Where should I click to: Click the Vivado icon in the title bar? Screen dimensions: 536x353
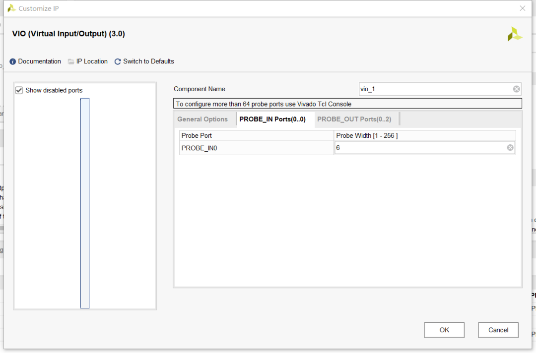[11, 8]
